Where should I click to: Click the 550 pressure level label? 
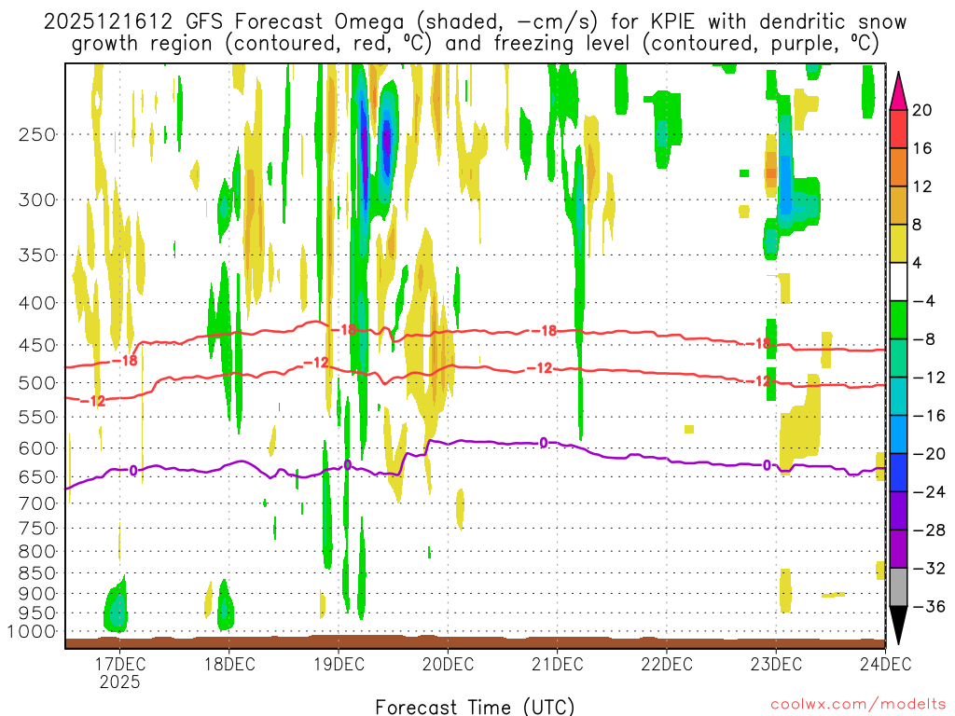point(37,417)
